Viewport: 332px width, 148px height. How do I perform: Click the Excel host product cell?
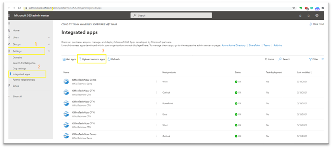coord(165,114)
